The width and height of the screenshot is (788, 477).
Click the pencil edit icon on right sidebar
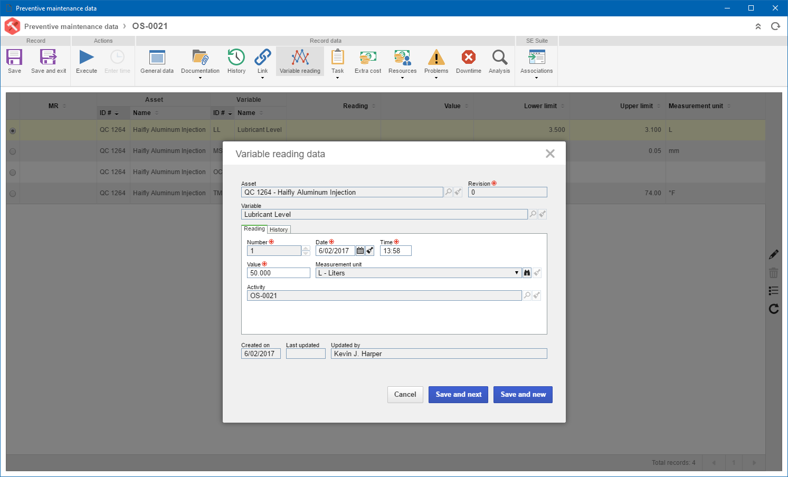pos(774,255)
